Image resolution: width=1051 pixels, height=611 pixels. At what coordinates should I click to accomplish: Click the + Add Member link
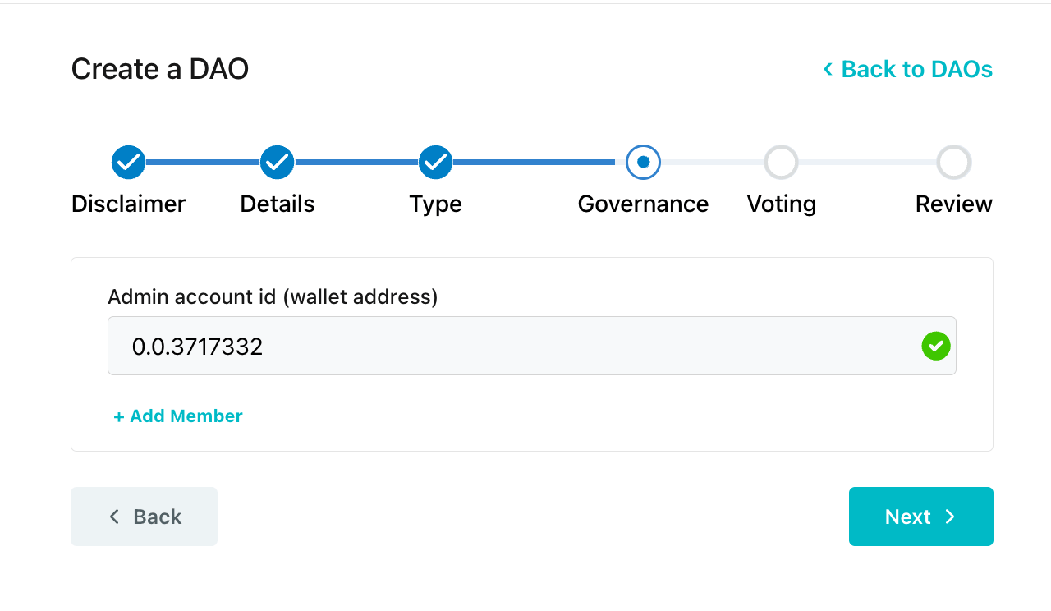coord(178,416)
